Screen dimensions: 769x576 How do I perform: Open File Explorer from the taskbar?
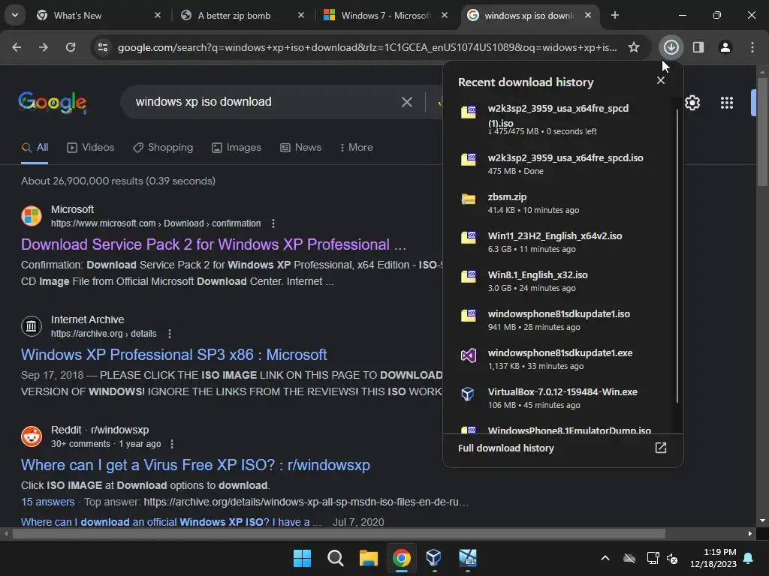368,558
